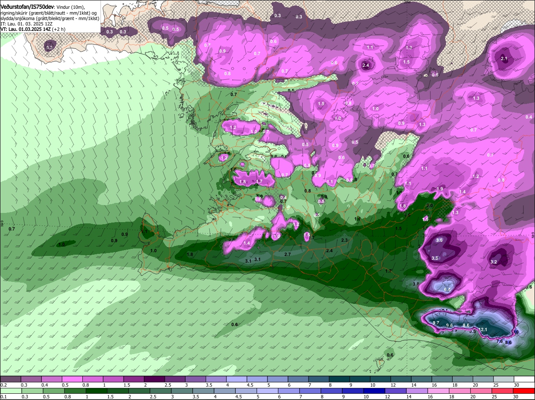Click the 6.4 value on the map

pos(447,289)
